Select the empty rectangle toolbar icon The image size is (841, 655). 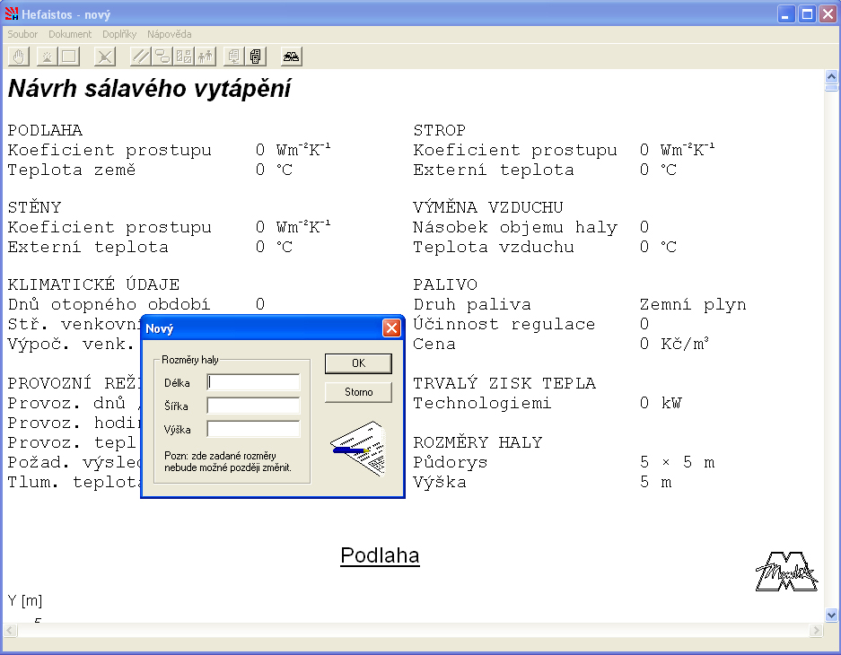[x=69, y=57]
